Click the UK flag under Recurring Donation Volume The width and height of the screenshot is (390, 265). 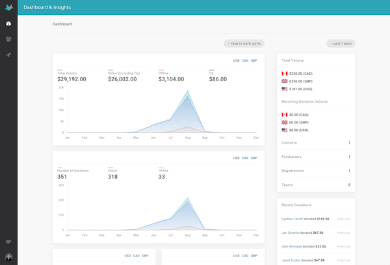click(284, 122)
